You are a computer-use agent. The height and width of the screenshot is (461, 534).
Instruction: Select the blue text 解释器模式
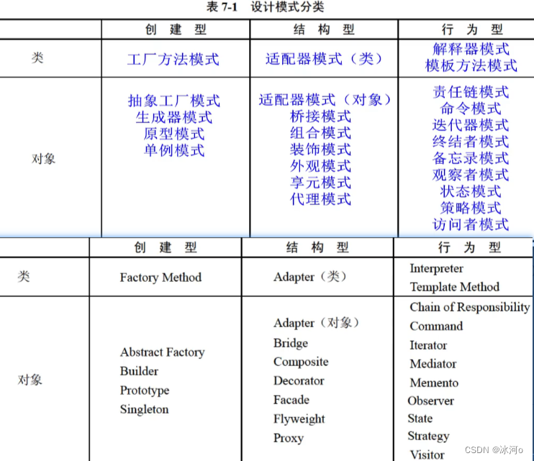click(x=471, y=50)
